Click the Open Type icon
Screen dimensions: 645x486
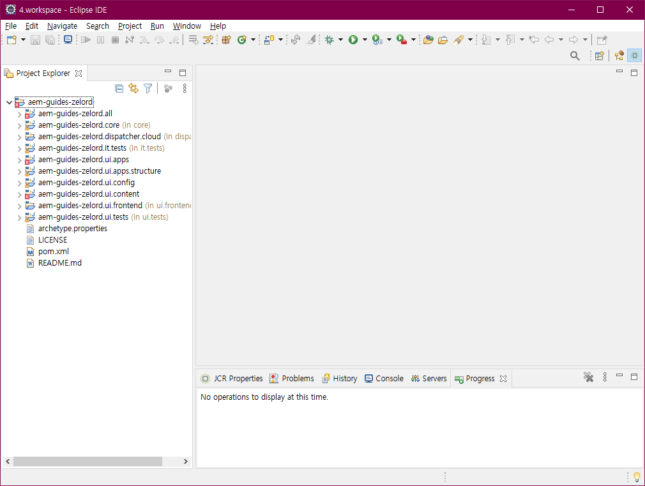click(x=429, y=40)
